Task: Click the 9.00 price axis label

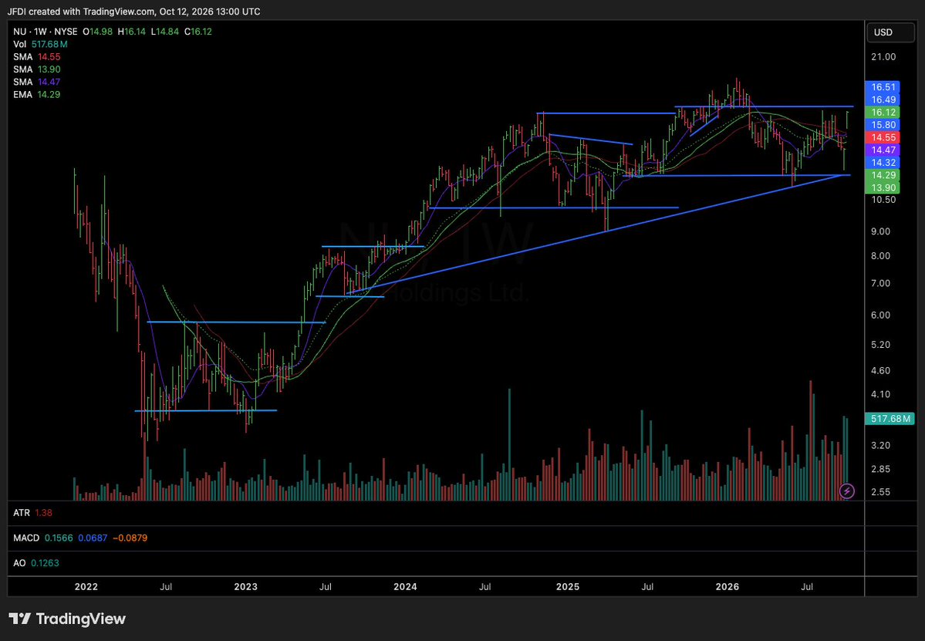Action: click(881, 231)
